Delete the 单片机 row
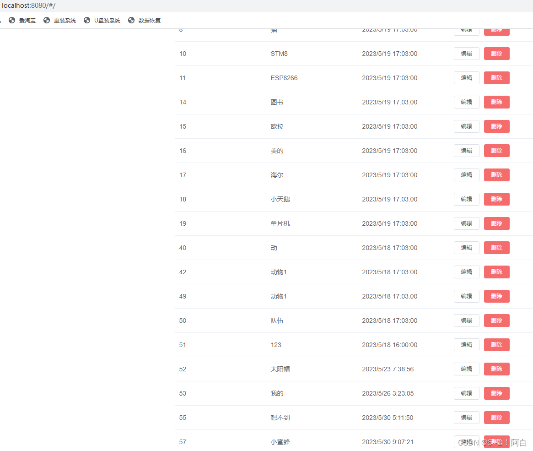 [x=497, y=223]
